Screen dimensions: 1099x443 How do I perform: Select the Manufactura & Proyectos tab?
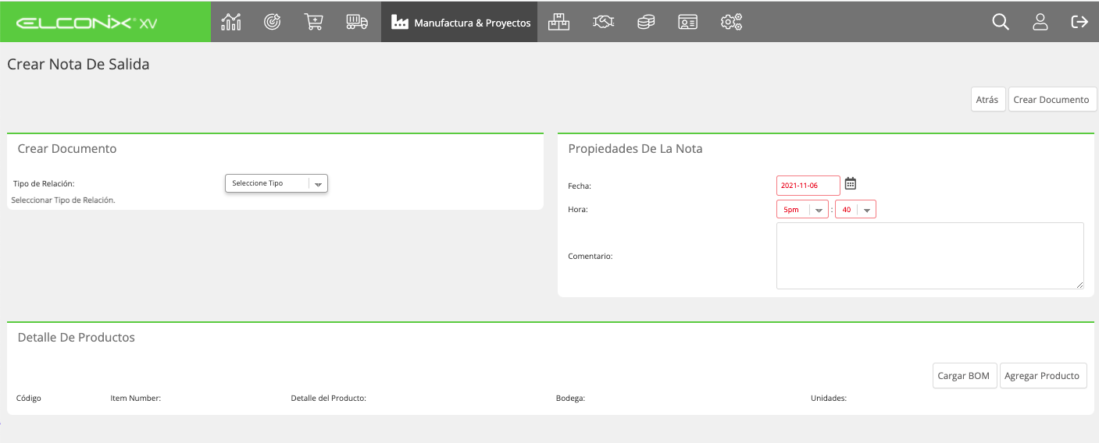click(459, 22)
